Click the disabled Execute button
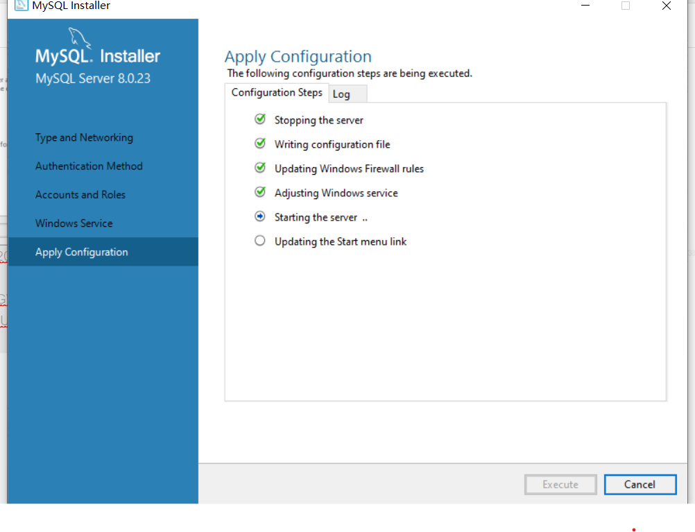695x532 pixels. click(x=560, y=485)
